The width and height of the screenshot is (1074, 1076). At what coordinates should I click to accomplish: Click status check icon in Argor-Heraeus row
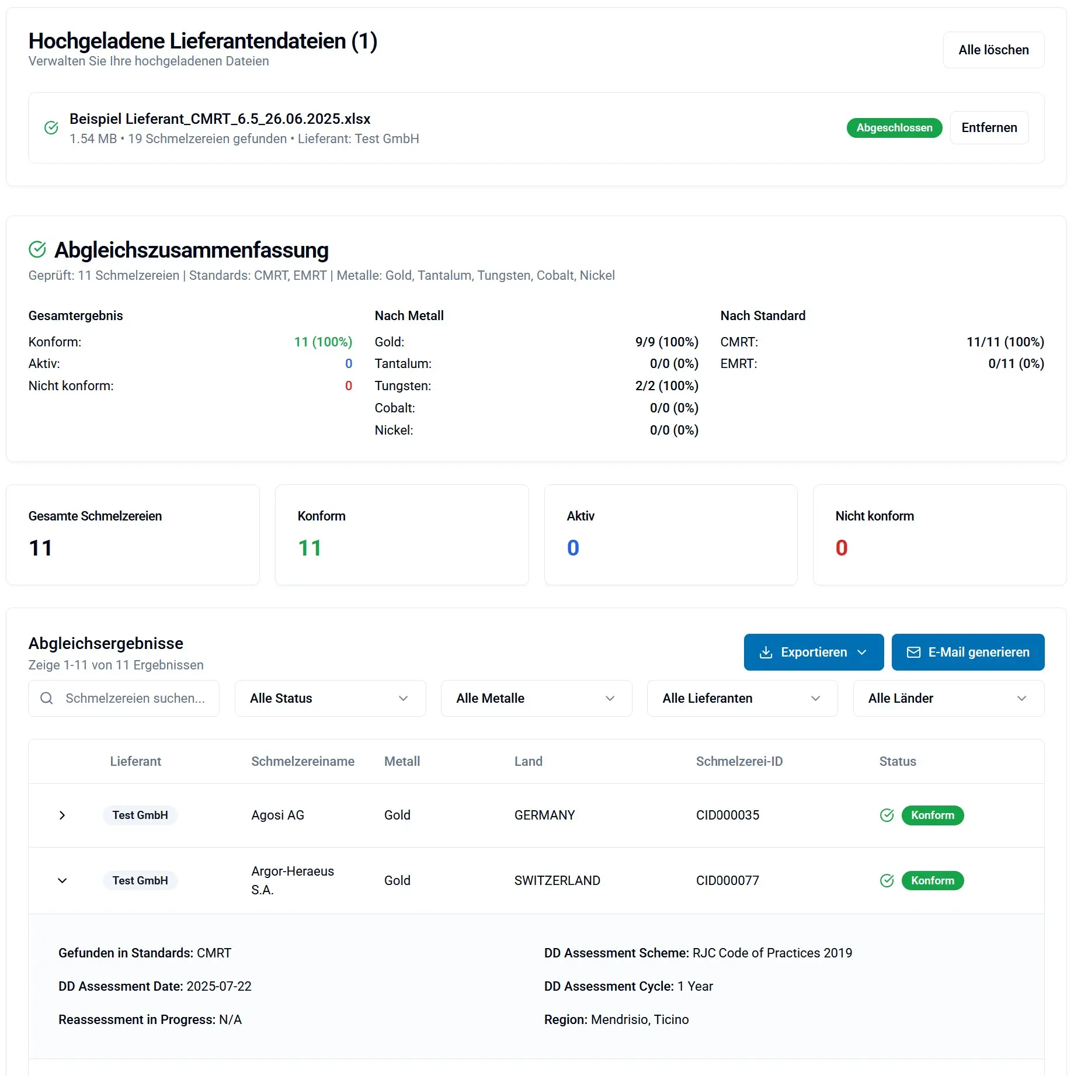point(887,881)
